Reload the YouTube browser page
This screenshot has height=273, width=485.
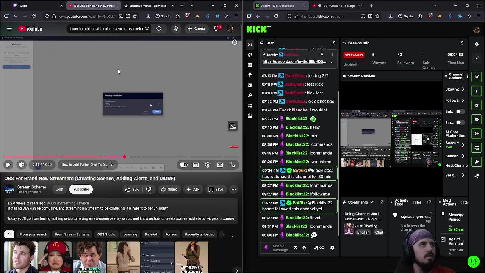click(x=33, y=16)
